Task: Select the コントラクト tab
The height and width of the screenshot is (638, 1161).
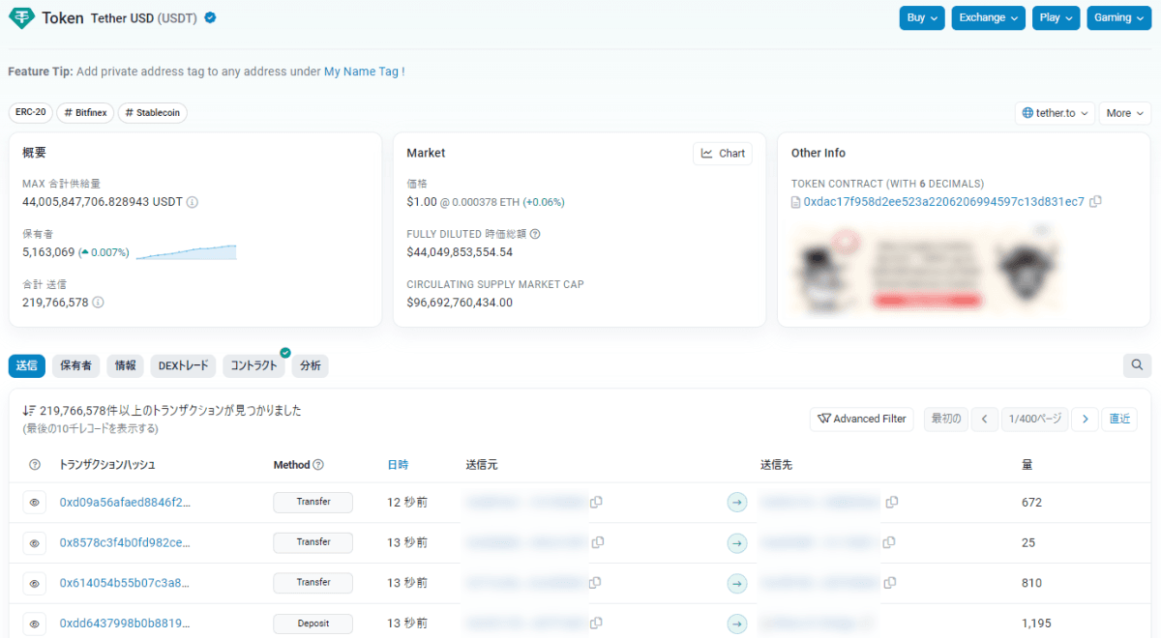Action: pos(253,365)
